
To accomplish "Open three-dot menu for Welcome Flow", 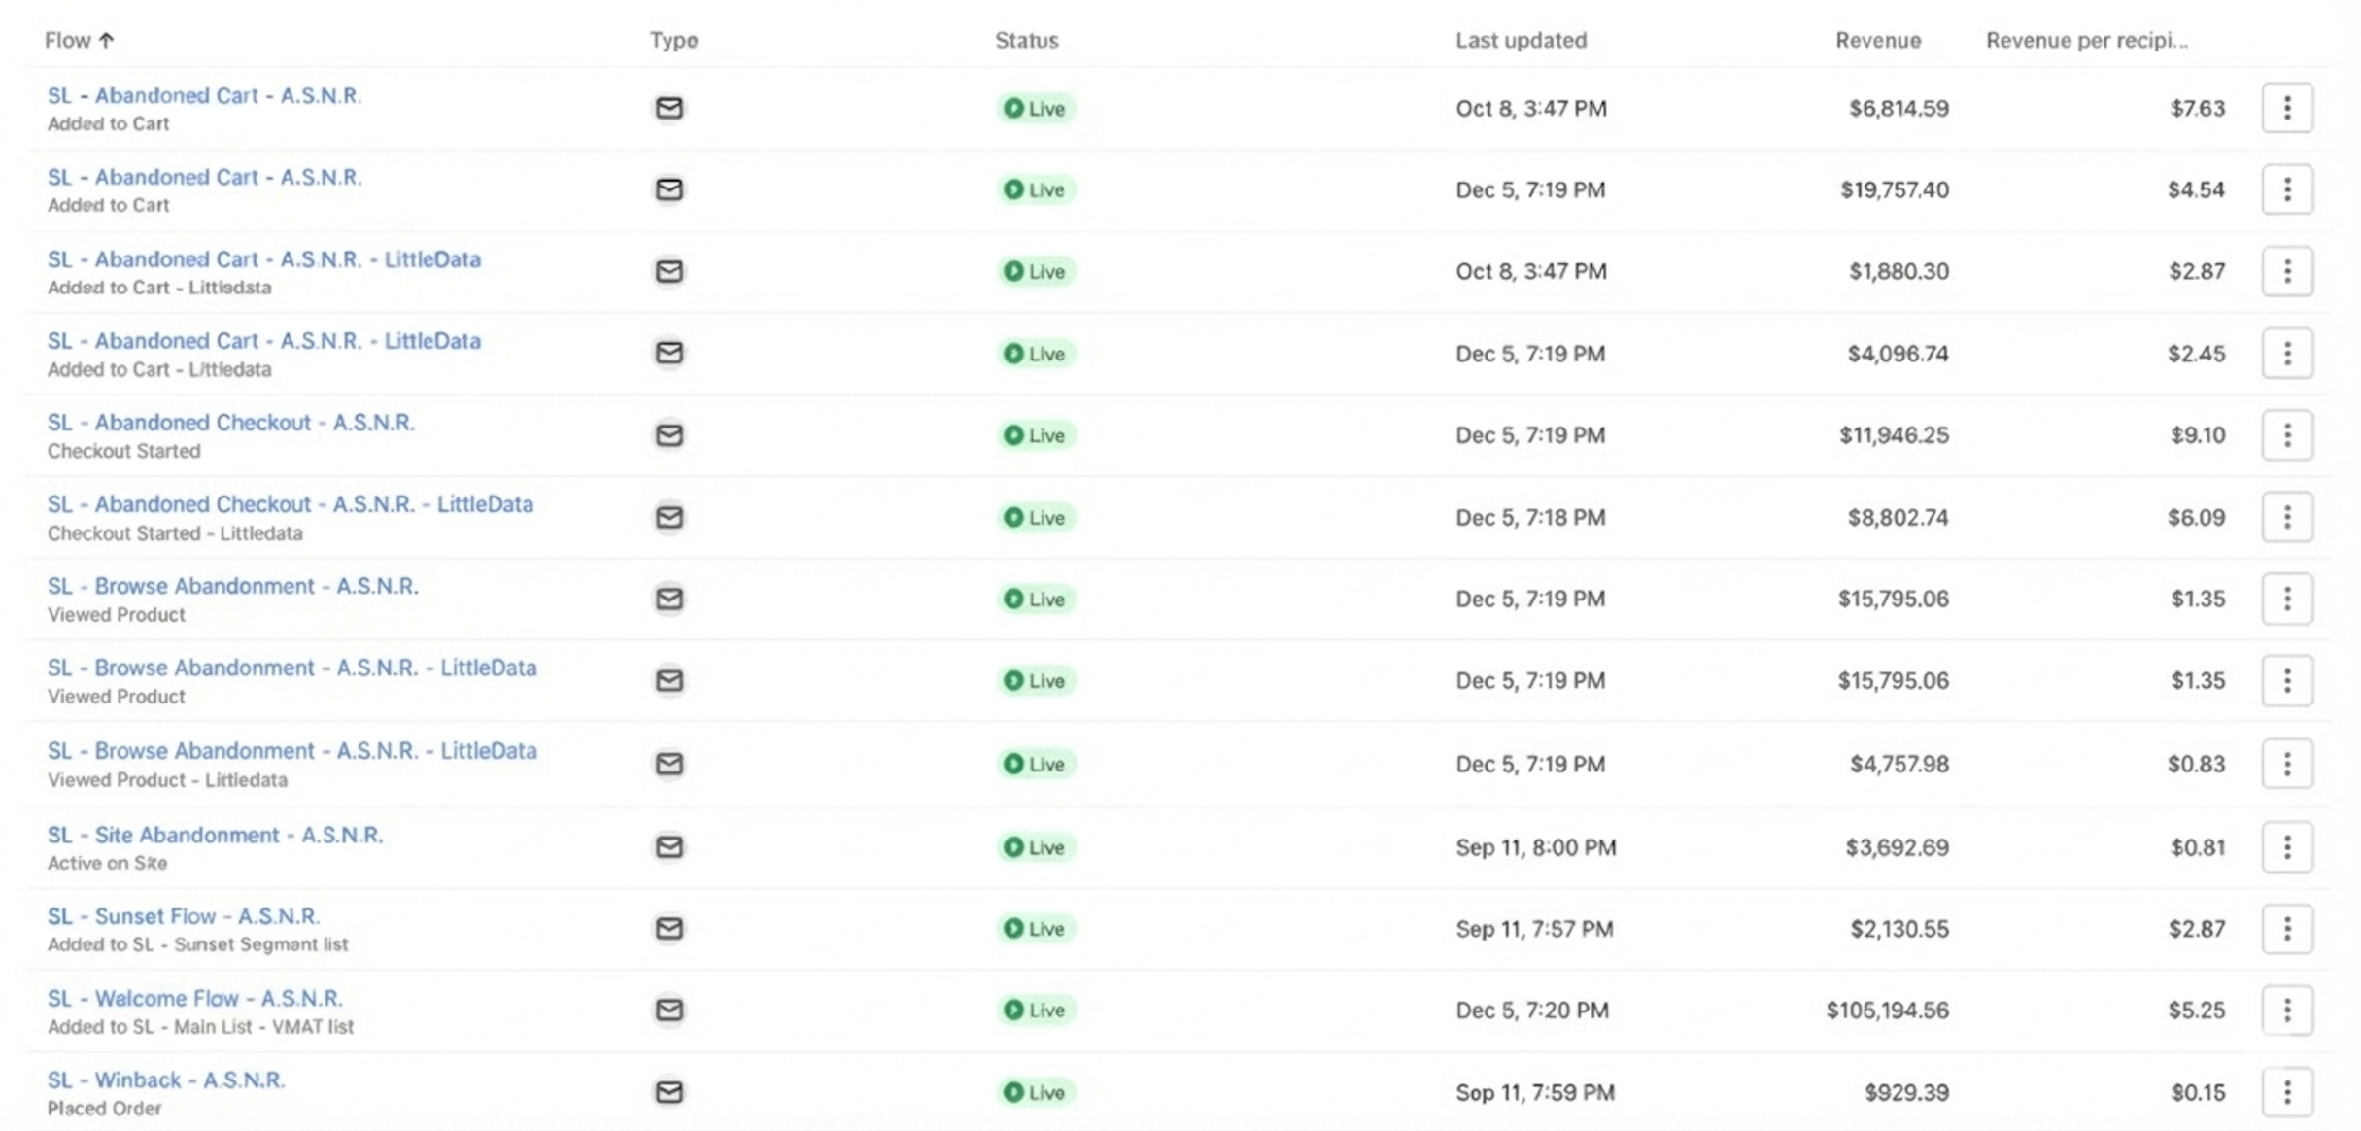I will 2286,1010.
